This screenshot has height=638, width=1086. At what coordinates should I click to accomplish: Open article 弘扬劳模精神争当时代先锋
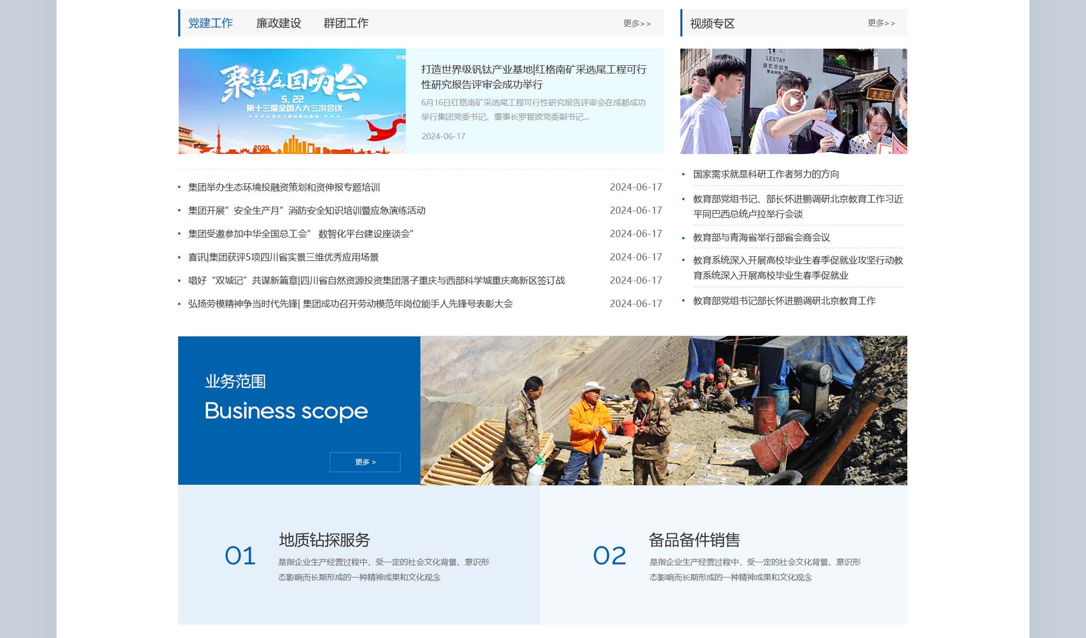pos(350,304)
